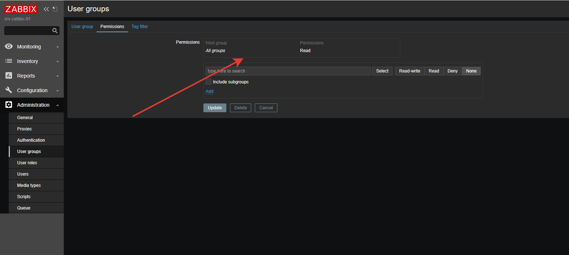Switch to the User group tab
The width and height of the screenshot is (569, 255).
(x=82, y=27)
